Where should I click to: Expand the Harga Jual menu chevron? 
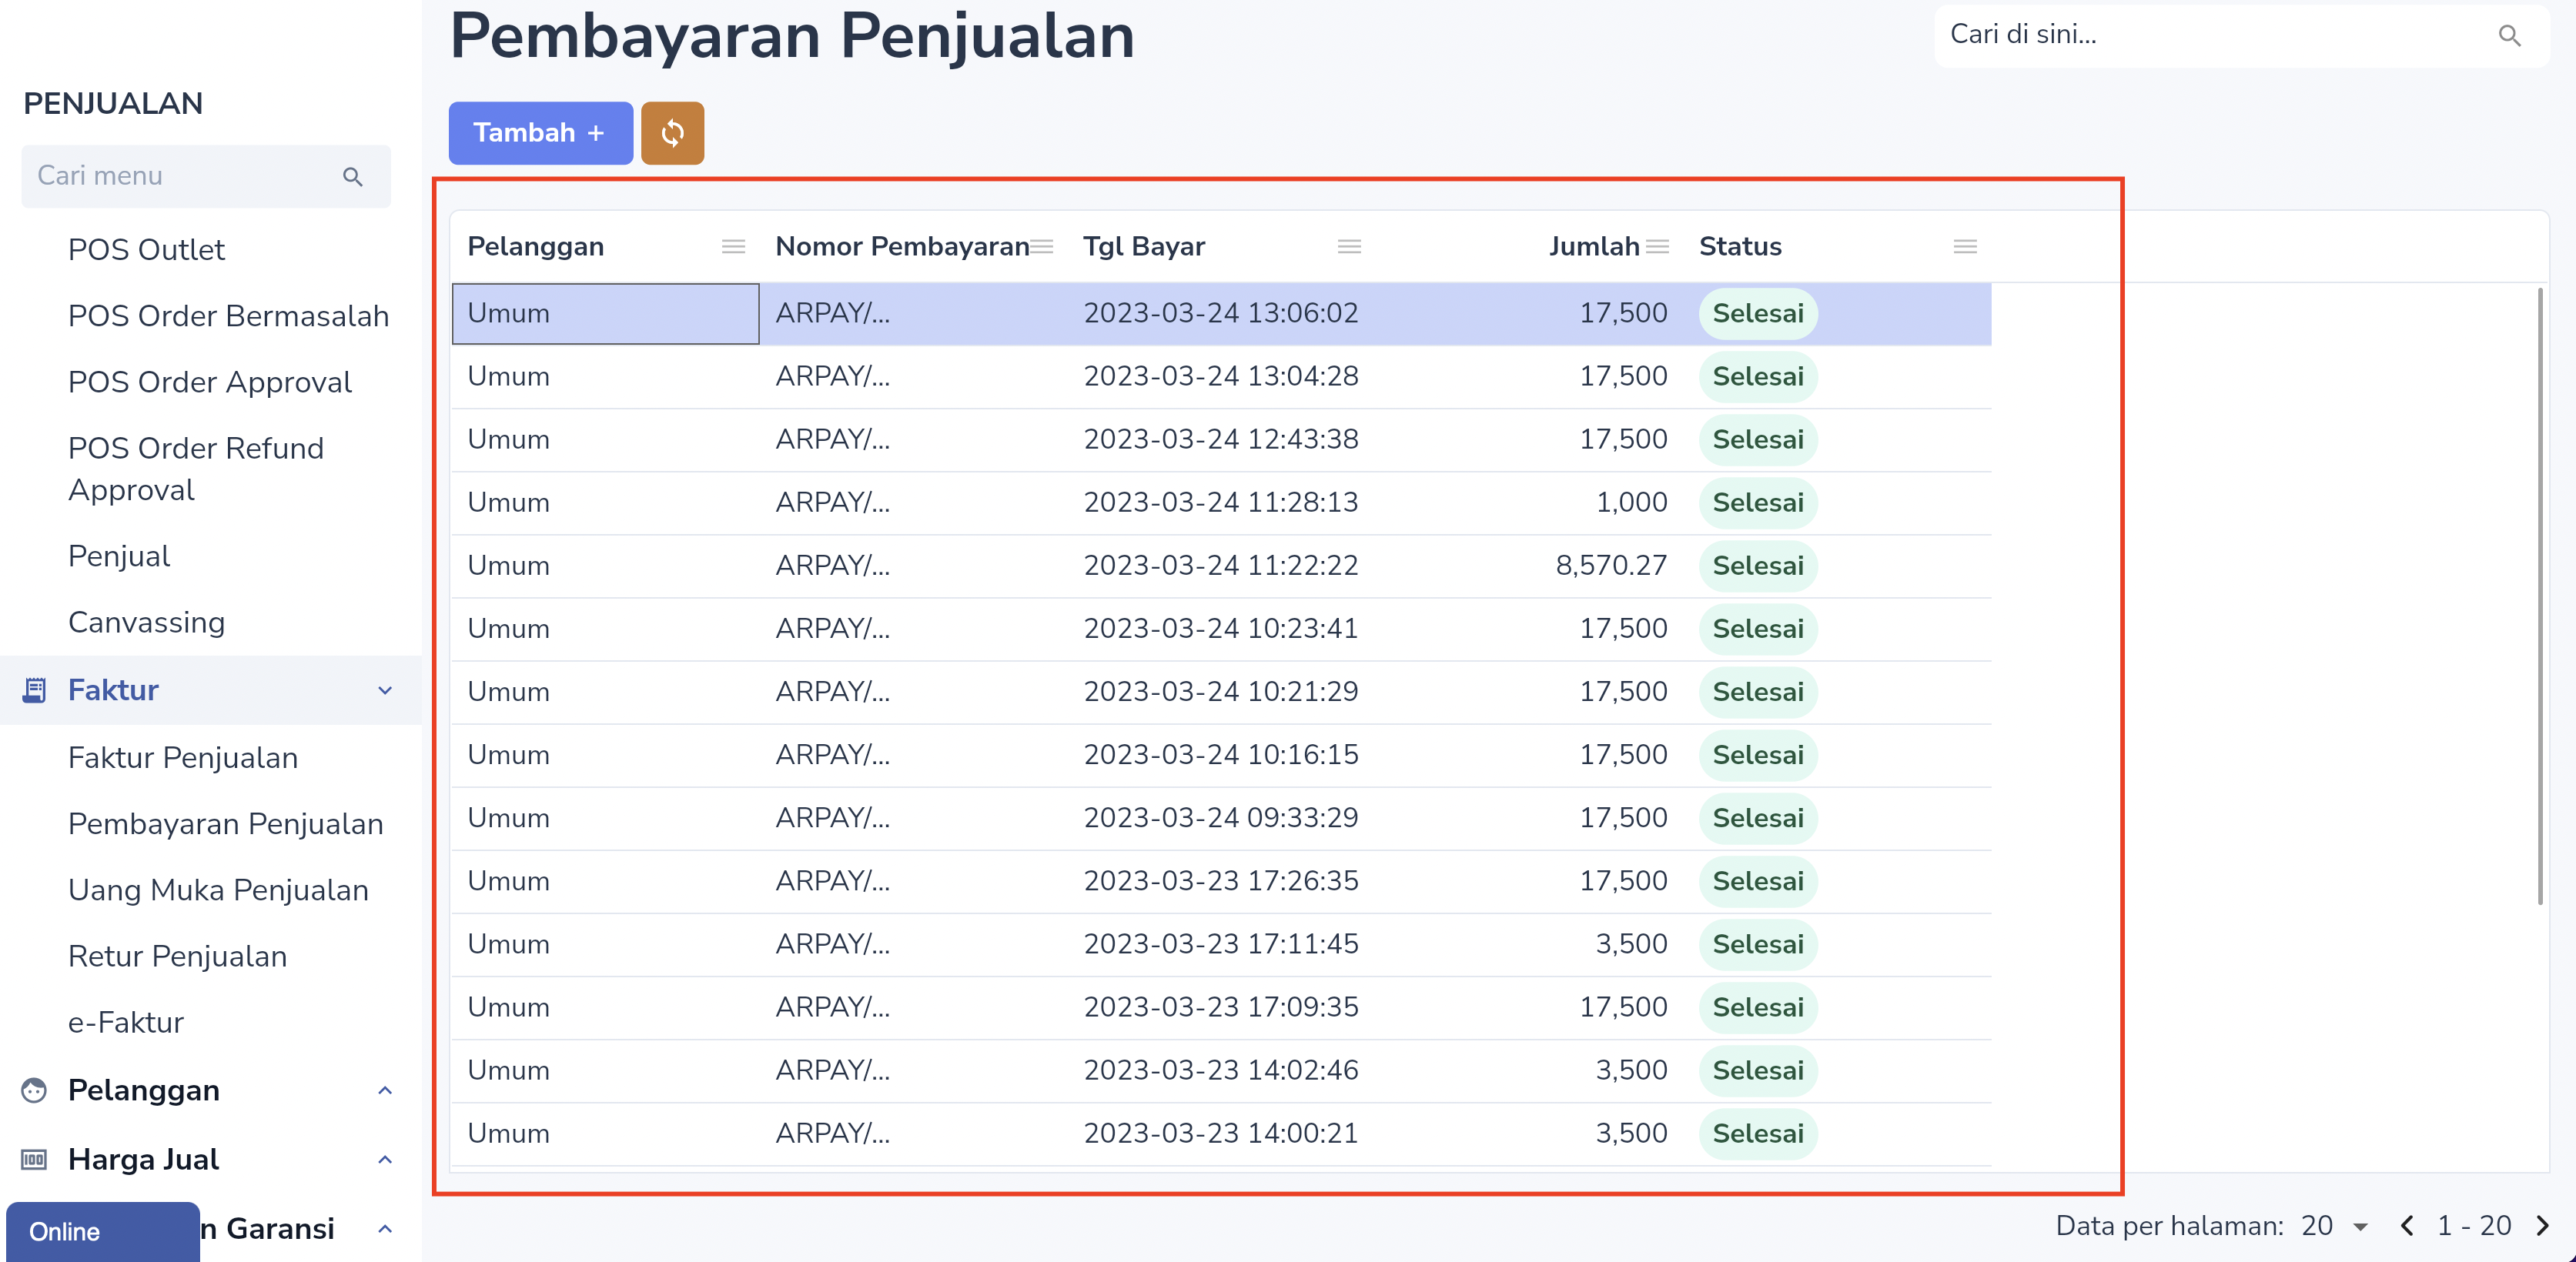(x=385, y=1159)
